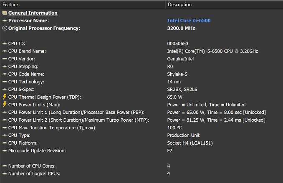Select the CPU Max. Junction Temperature label
This screenshot has height=183, width=283.
[52, 128]
